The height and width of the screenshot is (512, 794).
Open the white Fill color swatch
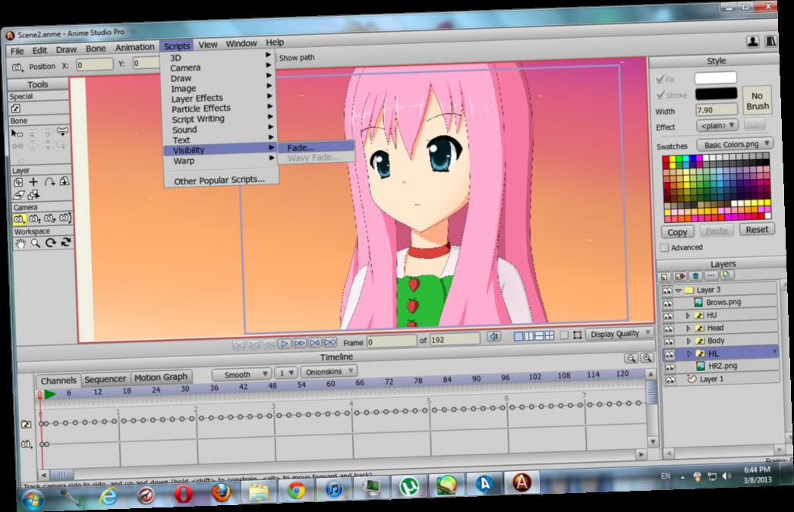click(716, 78)
